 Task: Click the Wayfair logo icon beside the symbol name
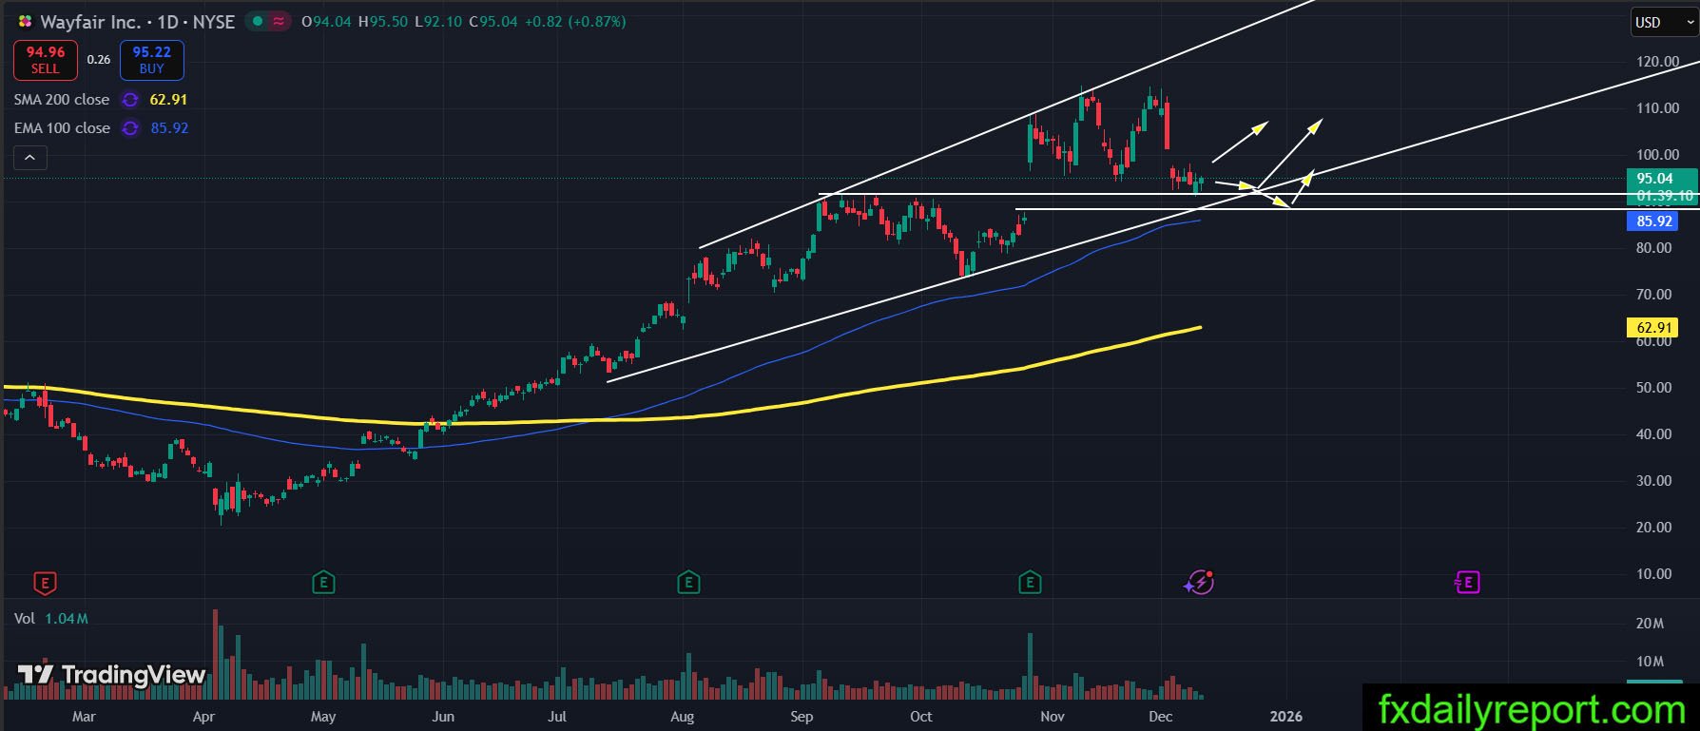(x=26, y=21)
